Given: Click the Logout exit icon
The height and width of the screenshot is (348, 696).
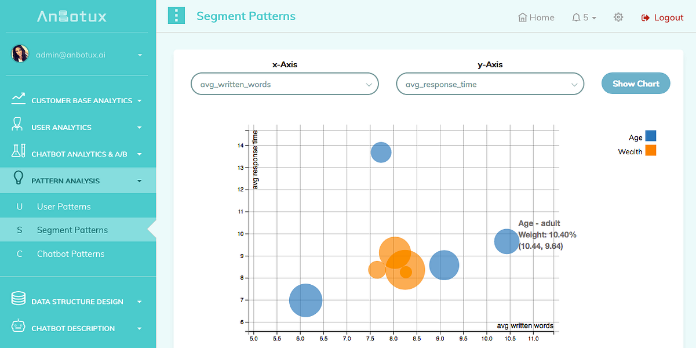Looking at the screenshot, I should [646, 18].
